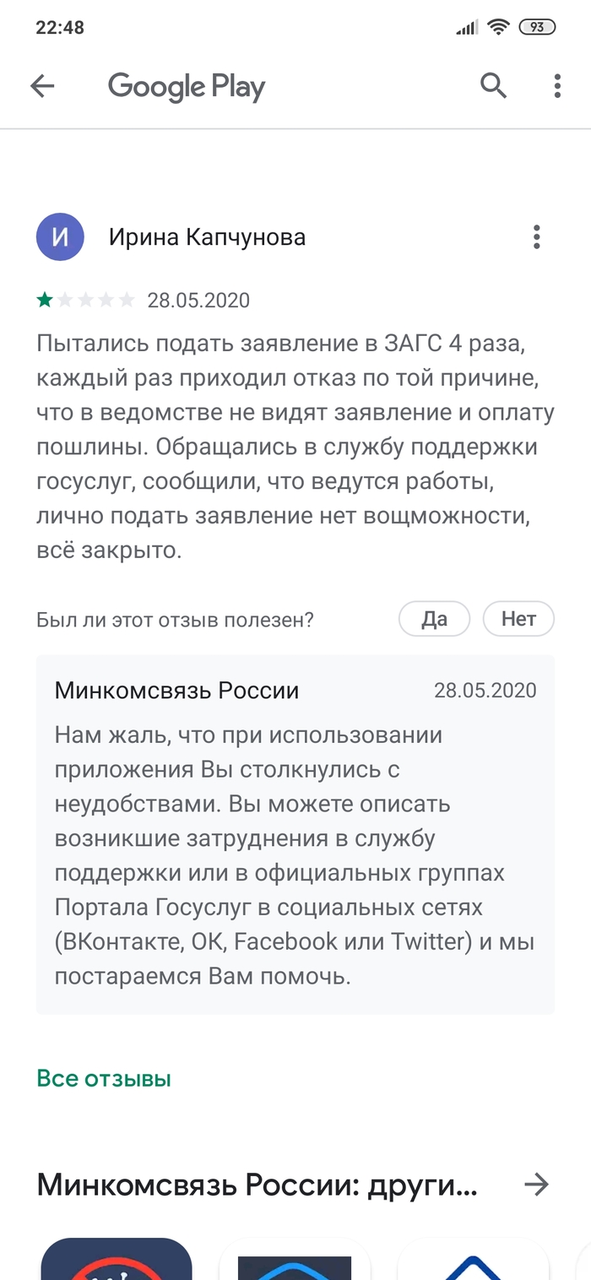Screen dimensions: 591x1280
Task: Mark the review helpful with Да
Action: tap(434, 619)
